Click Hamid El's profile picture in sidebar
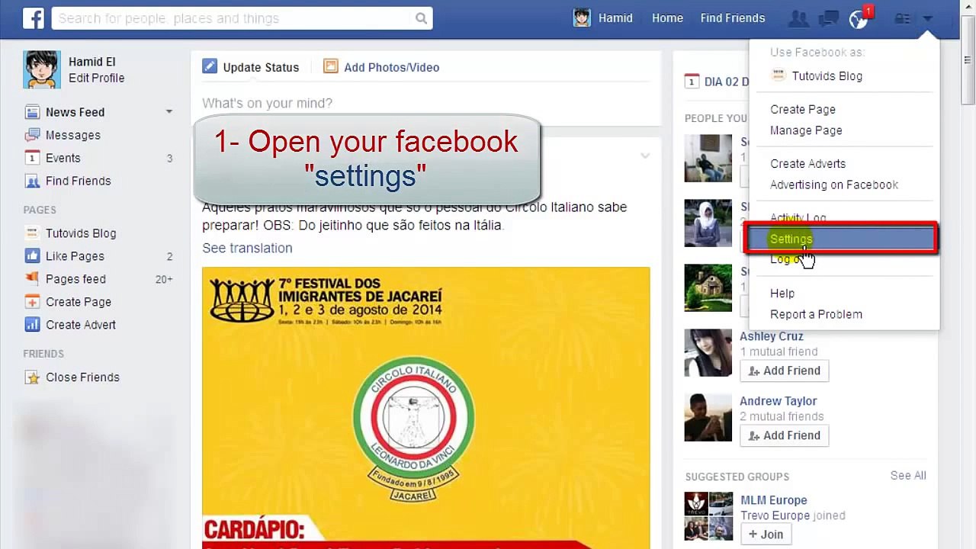The height and width of the screenshot is (549, 976). pos(42,69)
